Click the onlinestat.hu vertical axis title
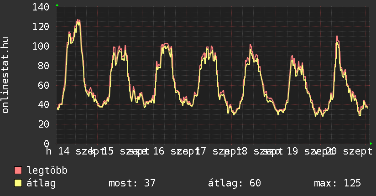Image resolution: width=376 pixels, height=196 pixels. click(x=5, y=75)
